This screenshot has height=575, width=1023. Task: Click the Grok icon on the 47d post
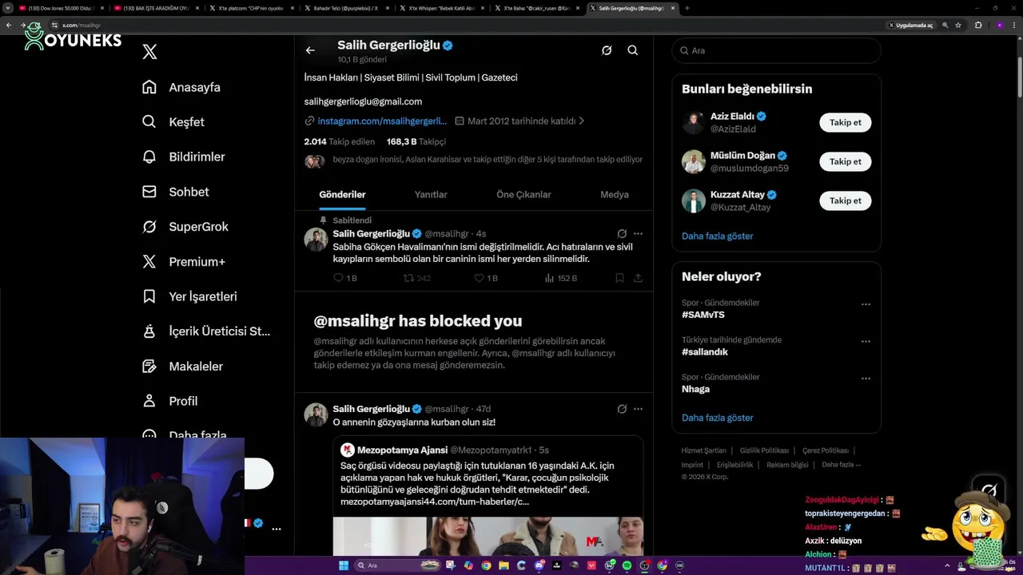tap(622, 409)
